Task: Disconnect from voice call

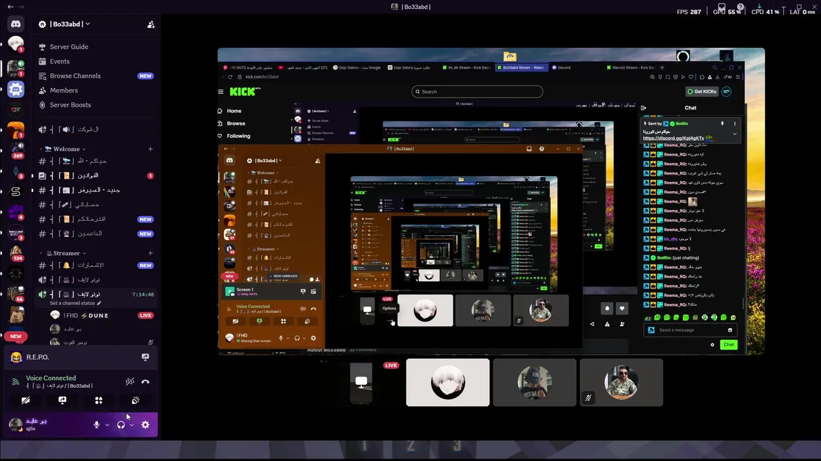Action: tap(146, 382)
